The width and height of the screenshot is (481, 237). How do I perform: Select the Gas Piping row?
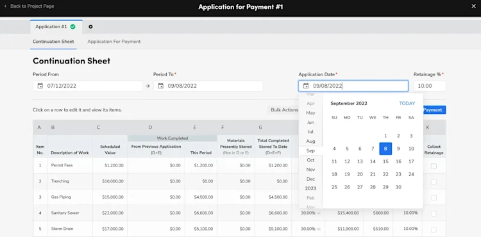239,197
